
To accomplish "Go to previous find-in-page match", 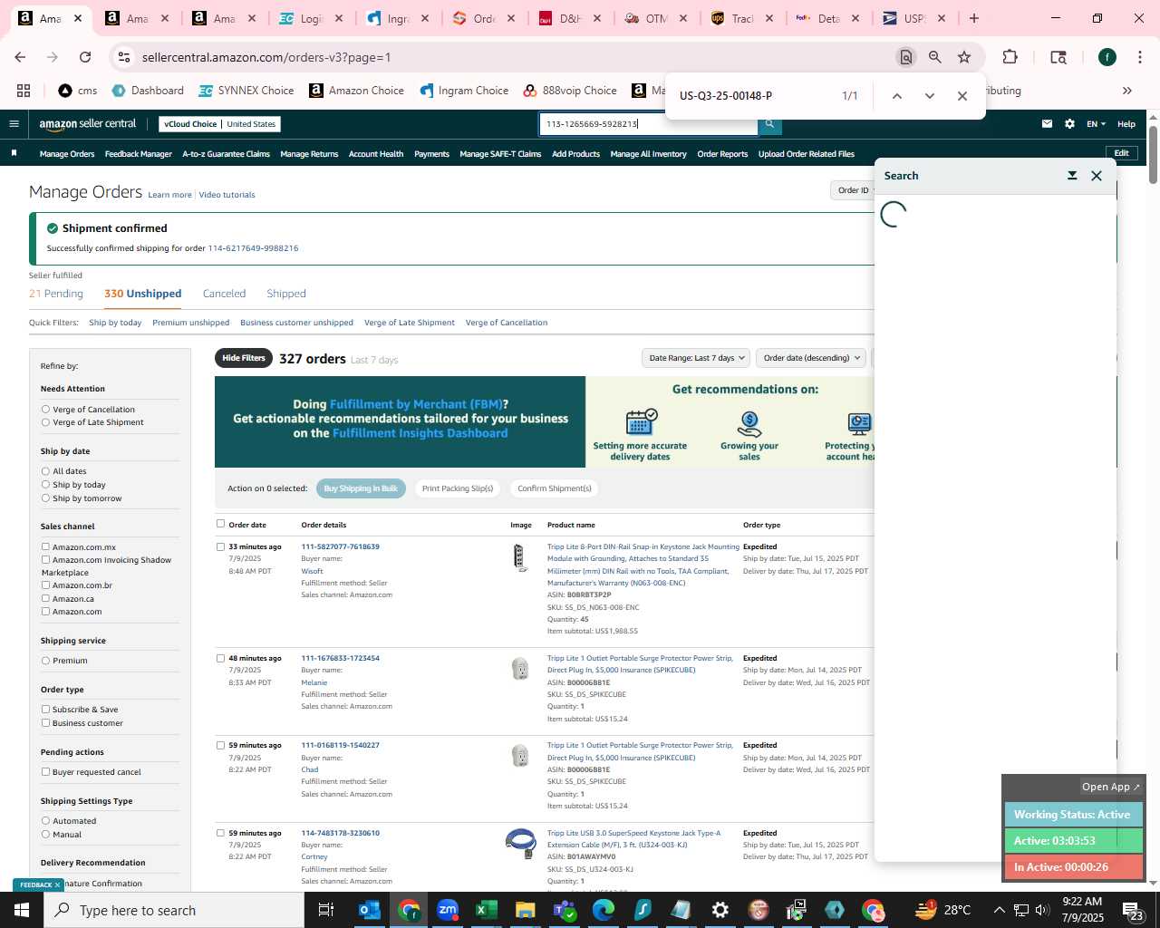I will (896, 96).
